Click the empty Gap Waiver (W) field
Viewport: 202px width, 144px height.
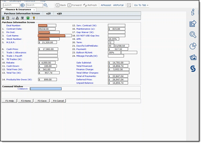click(116, 32)
